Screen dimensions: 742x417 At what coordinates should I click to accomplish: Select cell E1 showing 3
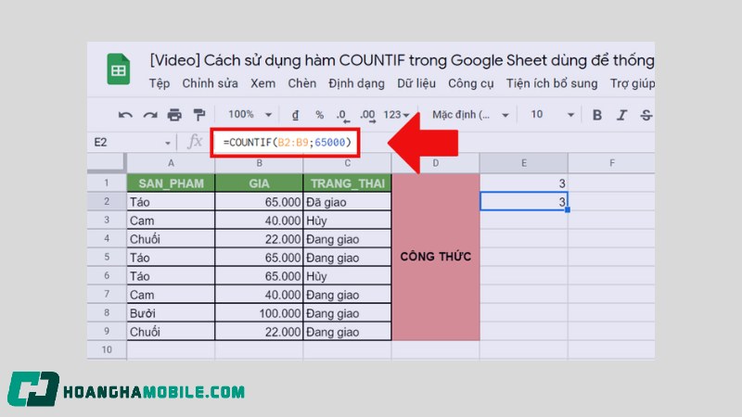point(524,183)
